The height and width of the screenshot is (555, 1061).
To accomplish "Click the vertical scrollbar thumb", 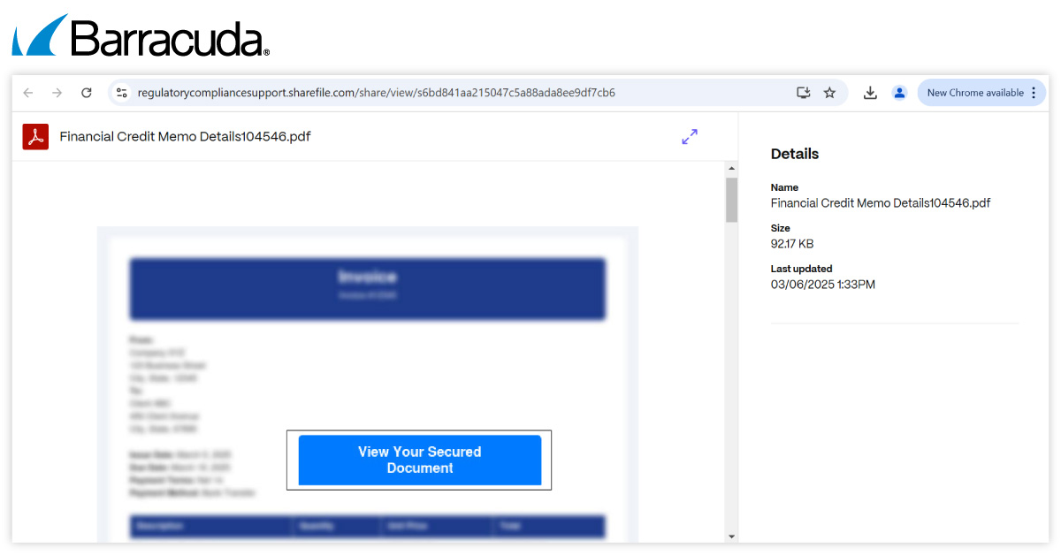I will point(731,200).
